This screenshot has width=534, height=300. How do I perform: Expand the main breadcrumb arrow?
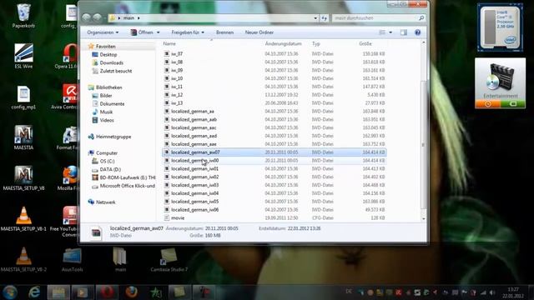pyautogui.click(x=139, y=18)
